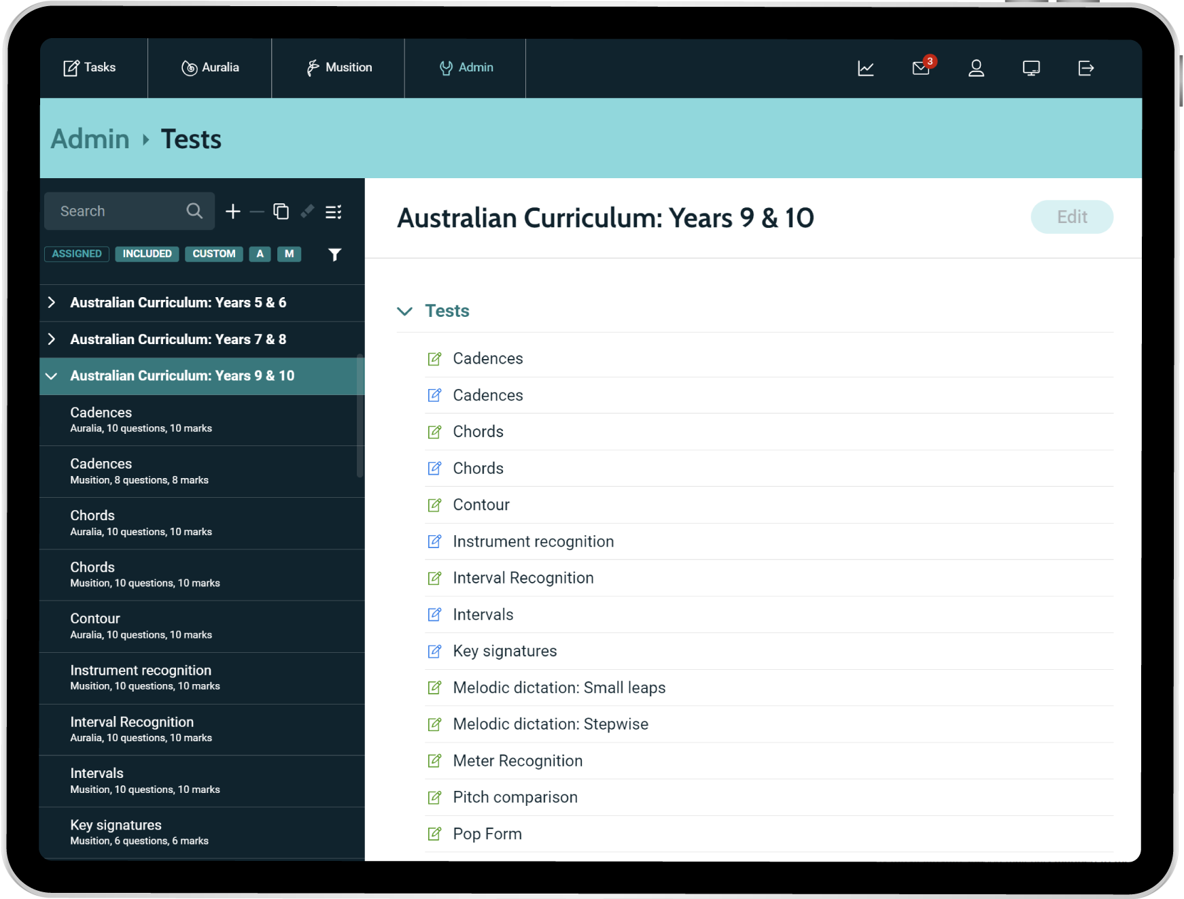Open the user profile icon
Image resolution: width=1184 pixels, height=899 pixels.
(976, 68)
